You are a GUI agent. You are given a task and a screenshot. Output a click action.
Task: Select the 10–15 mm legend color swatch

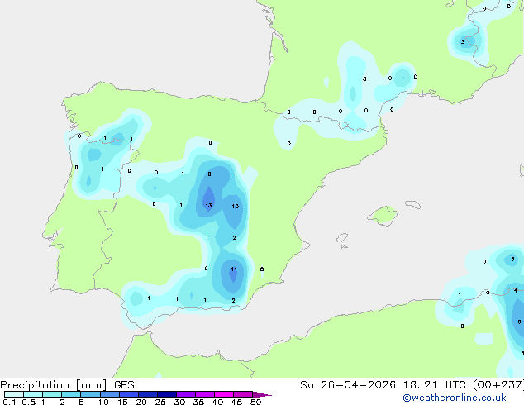(110, 394)
